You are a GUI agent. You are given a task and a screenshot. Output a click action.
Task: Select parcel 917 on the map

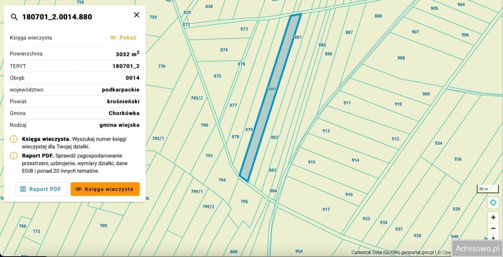(326, 209)
